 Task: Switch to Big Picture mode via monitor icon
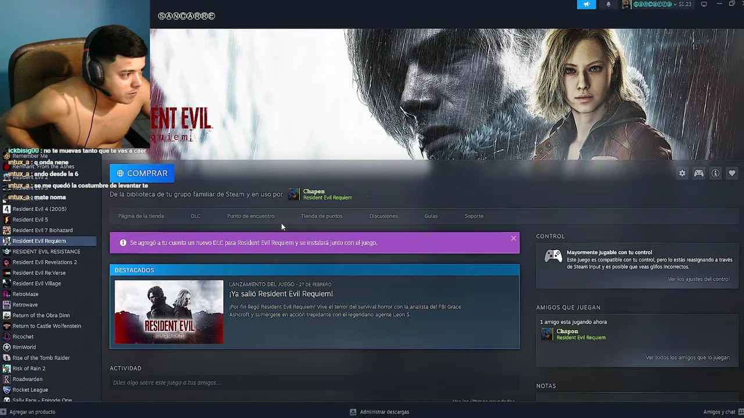[x=704, y=5]
